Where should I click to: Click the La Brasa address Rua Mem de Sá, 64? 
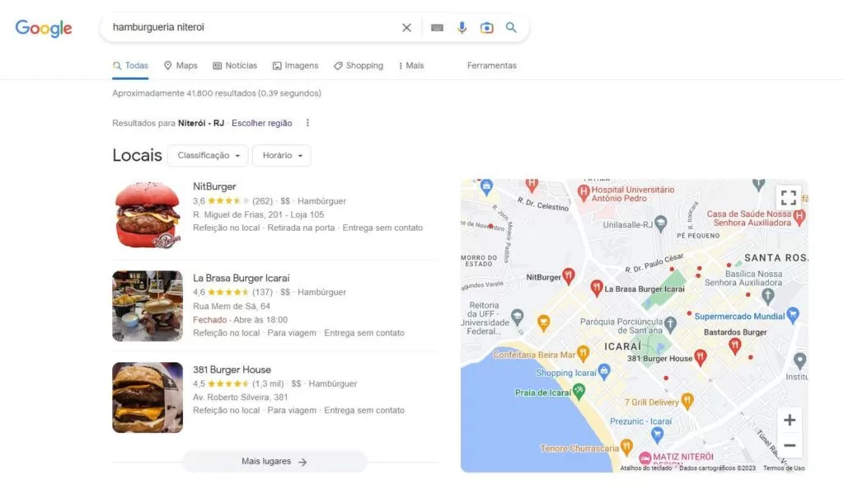[x=232, y=306]
